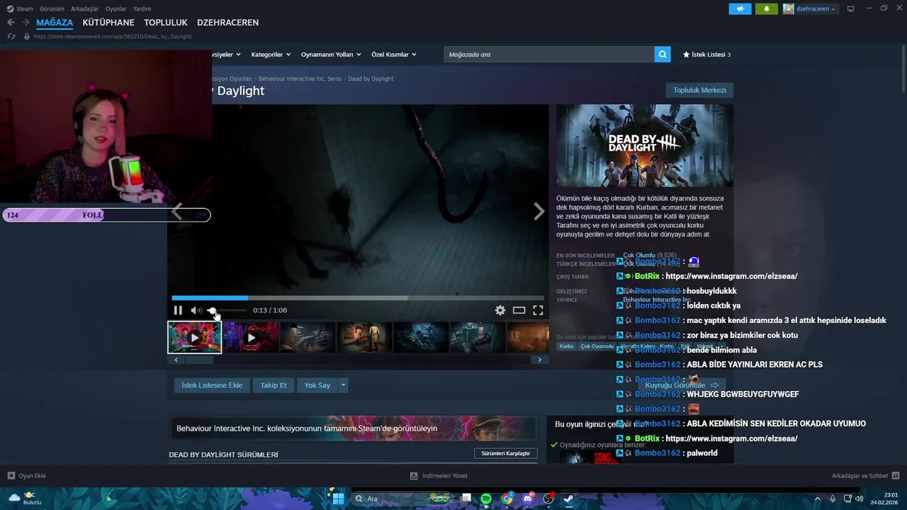Open İstek Listesi wishlist
The image size is (907, 510).
(706, 55)
